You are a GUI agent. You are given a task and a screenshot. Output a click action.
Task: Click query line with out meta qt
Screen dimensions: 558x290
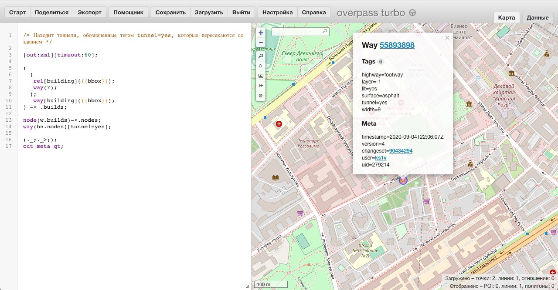pos(43,146)
